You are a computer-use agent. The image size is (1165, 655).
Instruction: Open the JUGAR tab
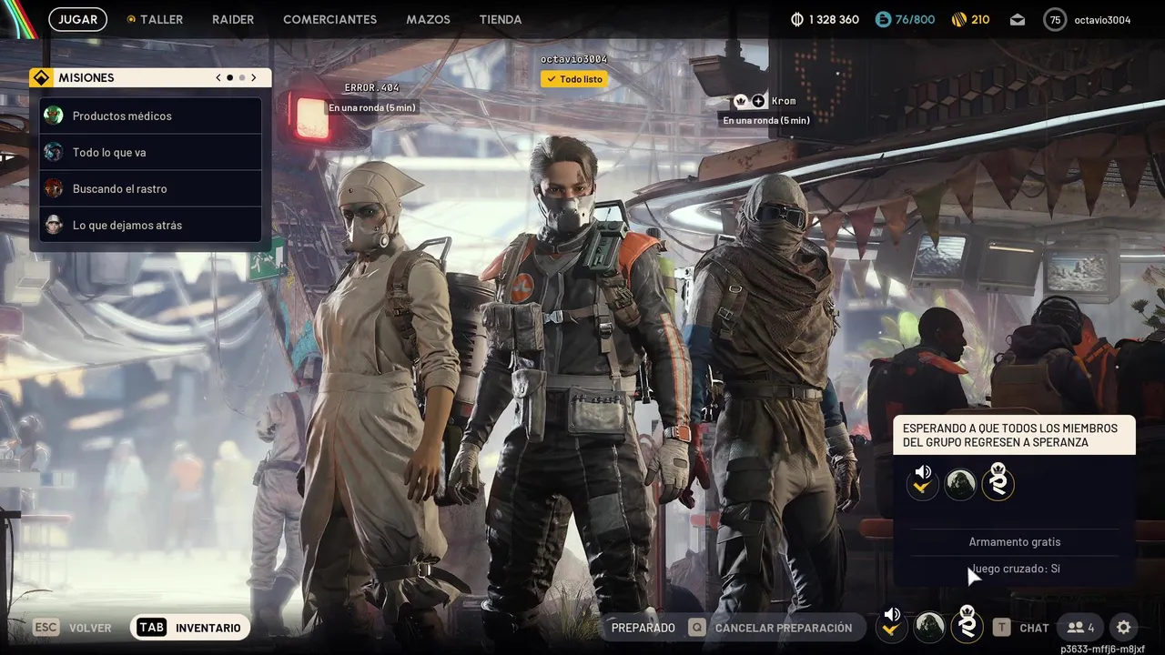tap(77, 19)
